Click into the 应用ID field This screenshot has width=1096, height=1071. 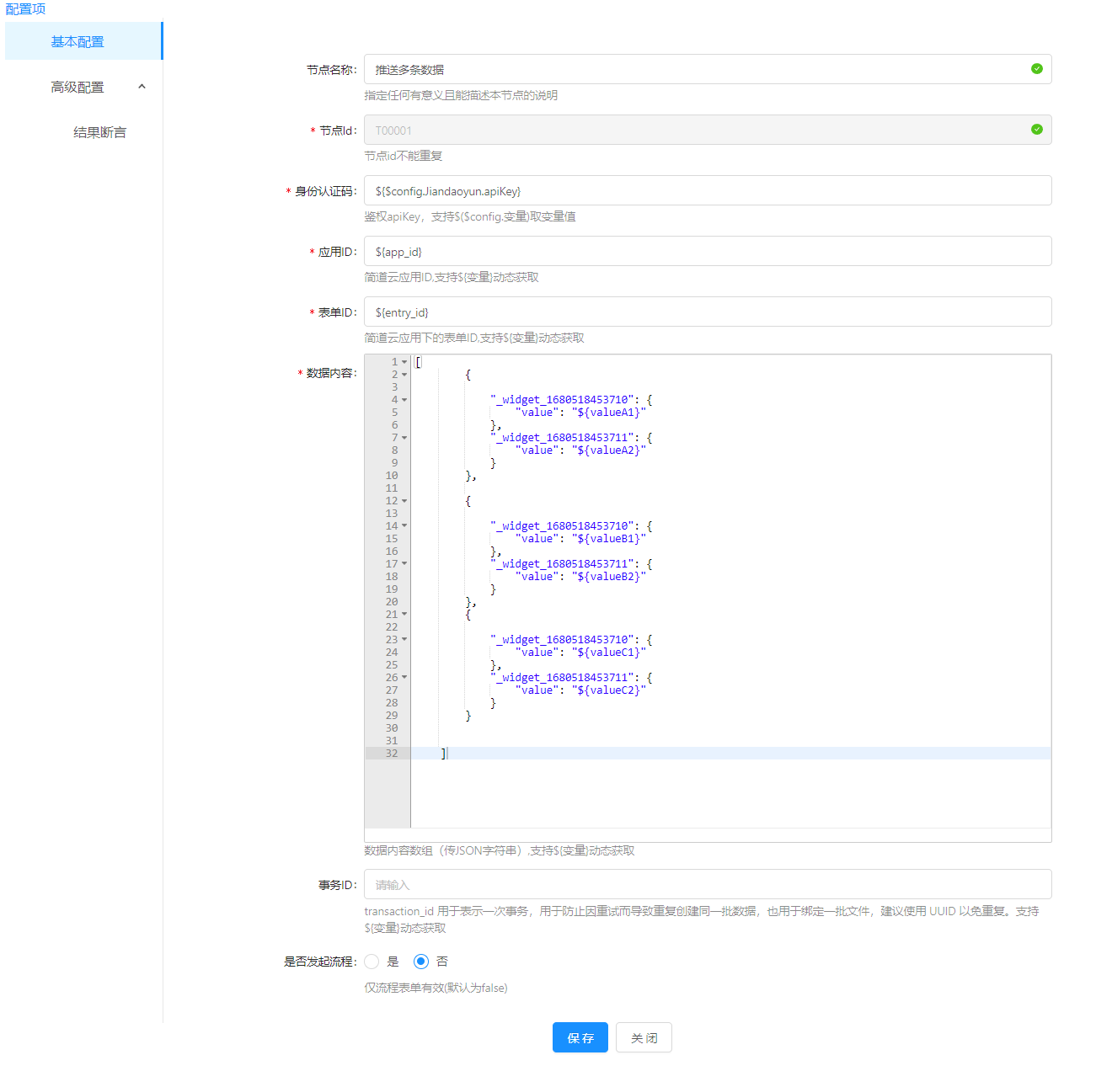pos(708,251)
